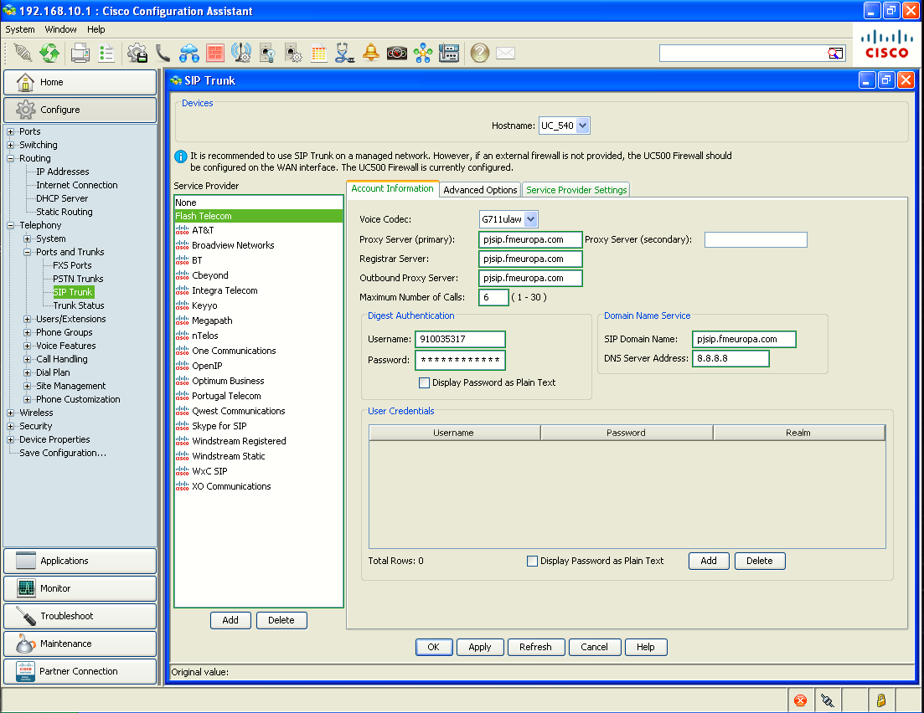Click the wireless antenna with gear icon
This screenshot has height=713, width=924.
pos(241,53)
